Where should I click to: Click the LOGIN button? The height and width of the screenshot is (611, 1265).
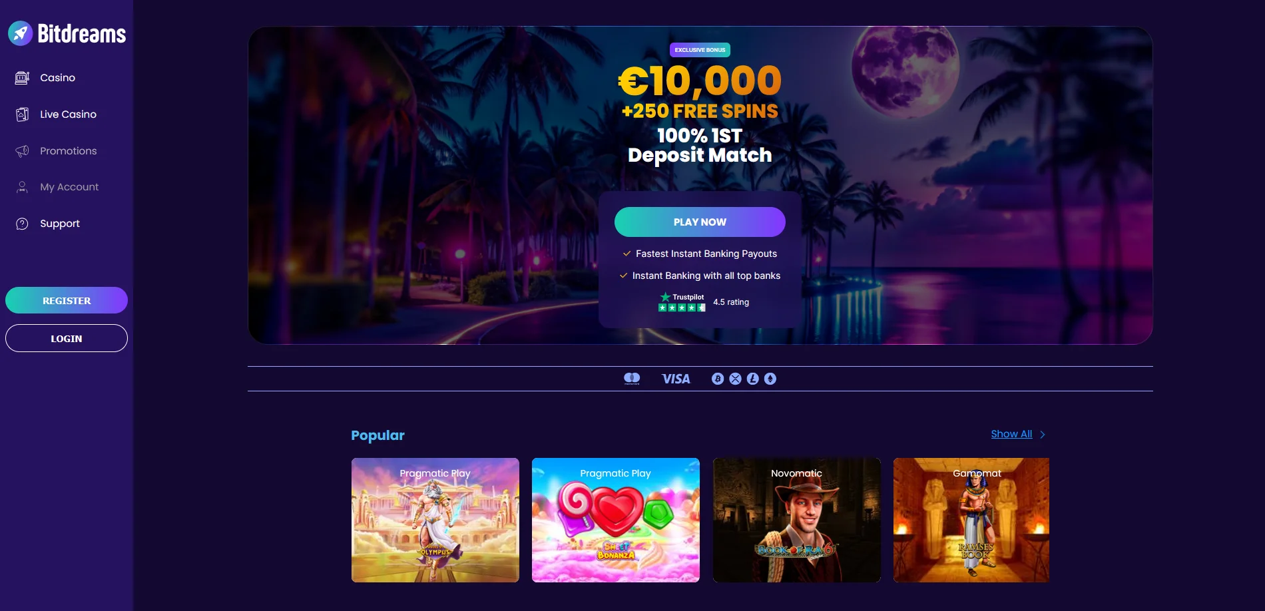click(67, 338)
